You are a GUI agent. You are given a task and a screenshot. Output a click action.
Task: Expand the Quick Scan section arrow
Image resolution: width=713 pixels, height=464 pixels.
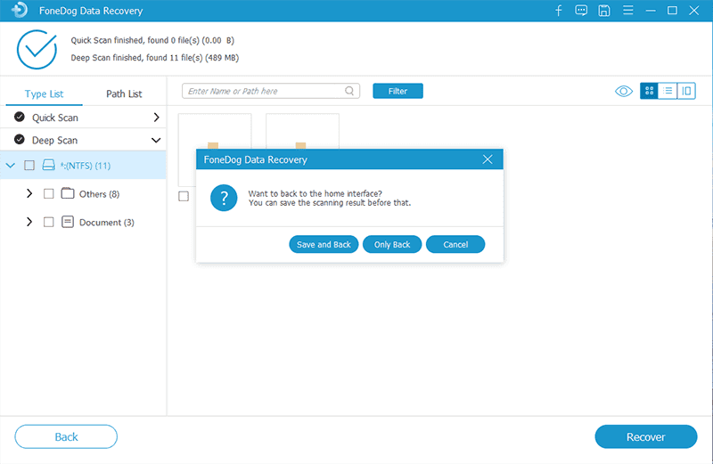(157, 118)
